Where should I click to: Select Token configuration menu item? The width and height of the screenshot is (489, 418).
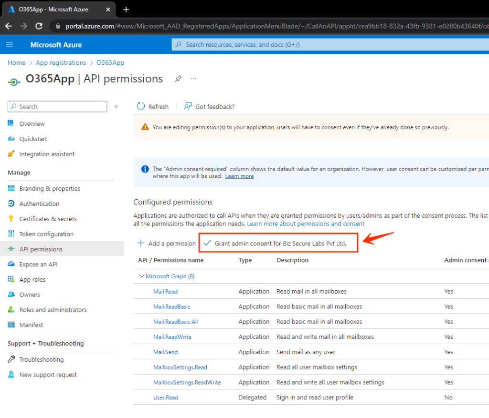[46, 234]
